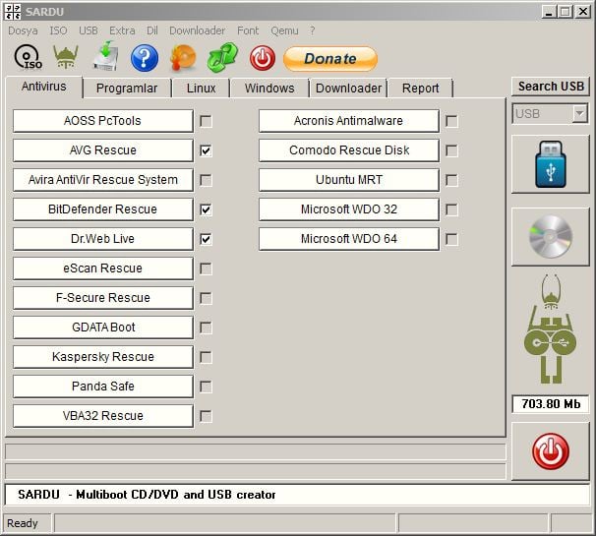Click the AOSS PcTools button
Viewport: 596px width, 536px height.
click(103, 121)
